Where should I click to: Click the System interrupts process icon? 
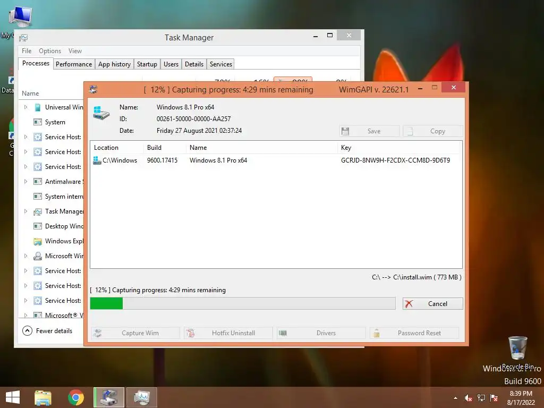point(38,197)
